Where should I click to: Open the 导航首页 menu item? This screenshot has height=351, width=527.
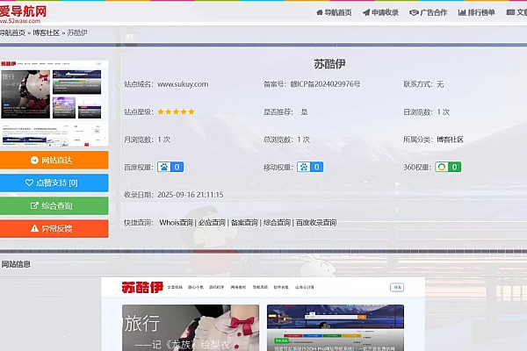[334, 13]
